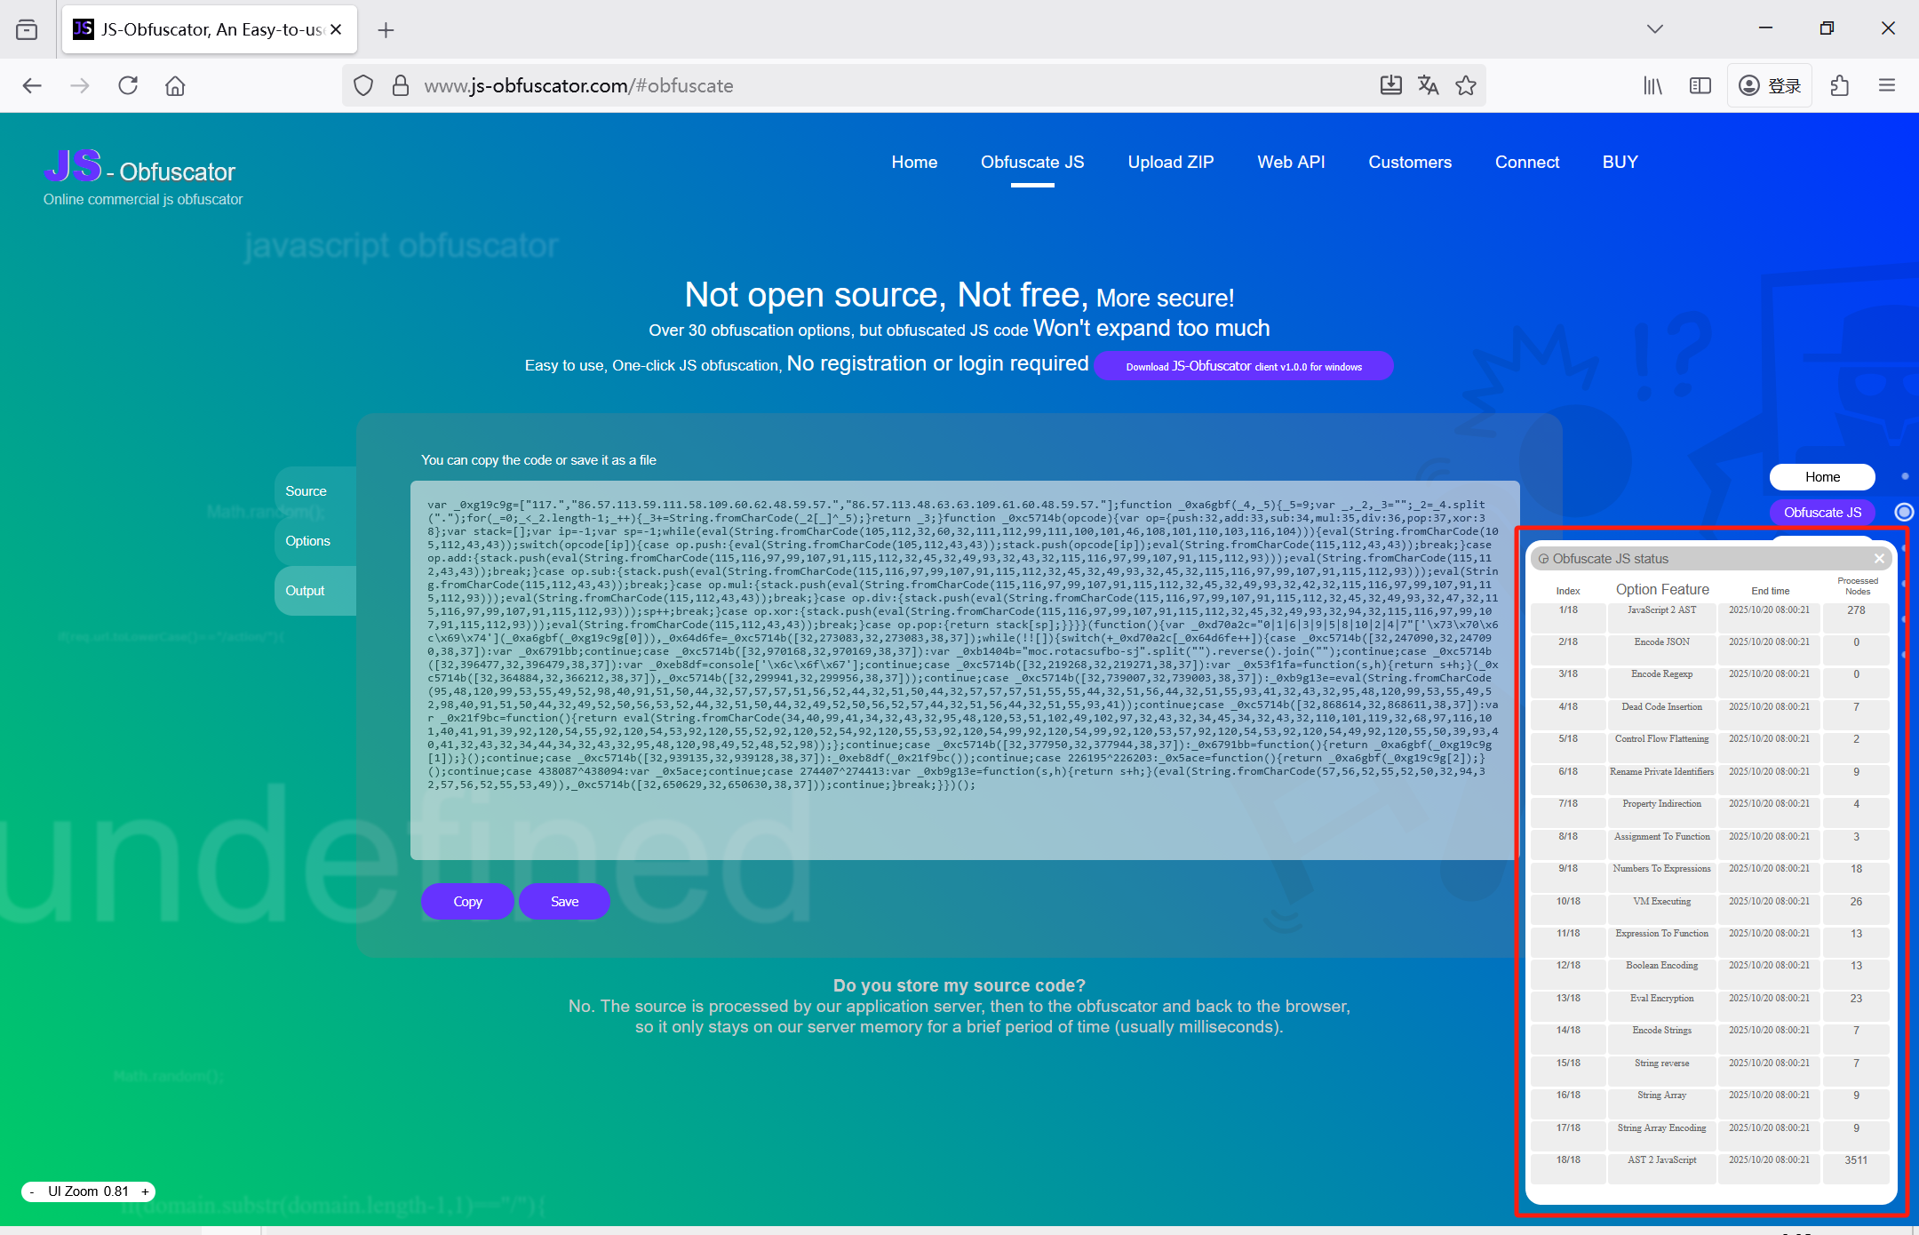Open the Upload ZIP menu item

pyautogui.click(x=1170, y=162)
